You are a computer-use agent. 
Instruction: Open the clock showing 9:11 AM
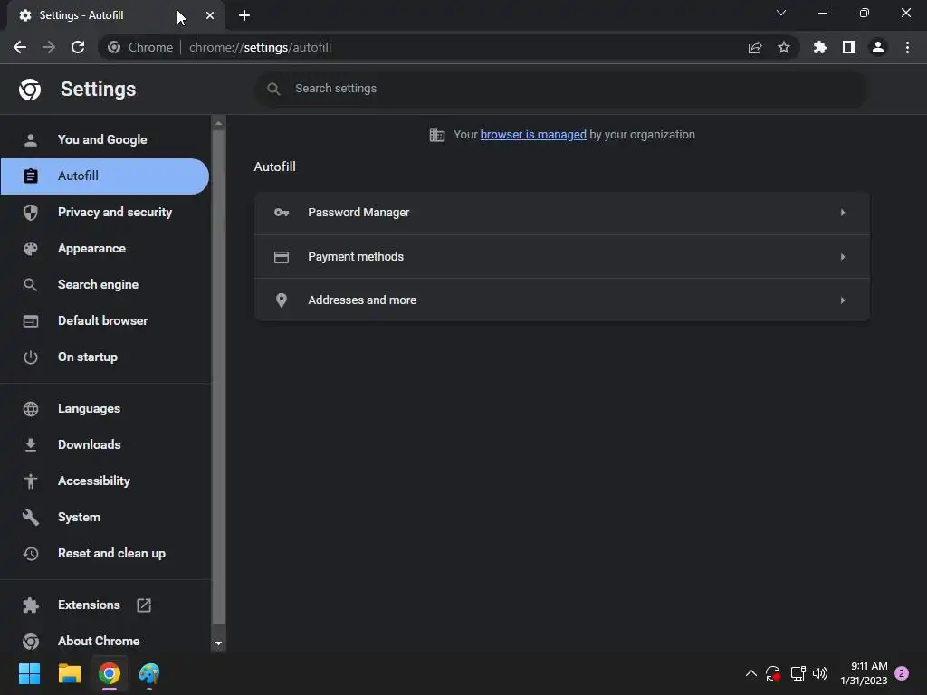[x=864, y=673]
